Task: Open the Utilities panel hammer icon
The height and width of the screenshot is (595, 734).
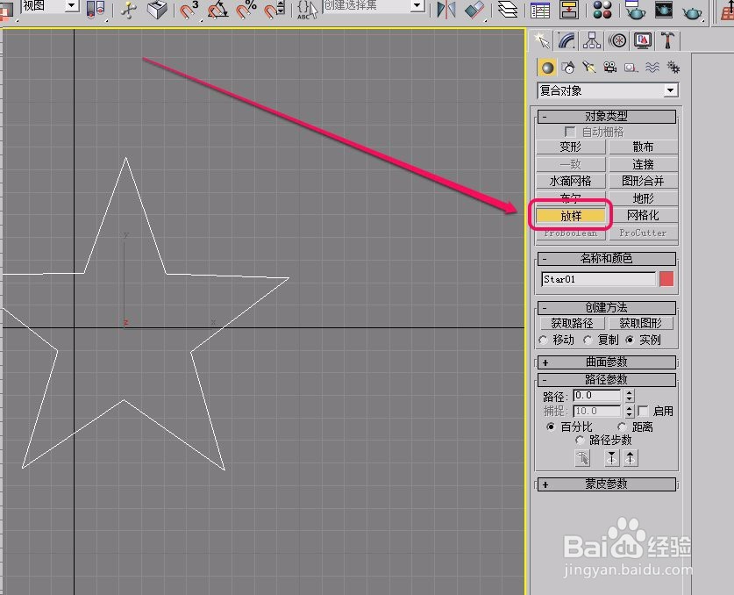Action: pos(668,40)
